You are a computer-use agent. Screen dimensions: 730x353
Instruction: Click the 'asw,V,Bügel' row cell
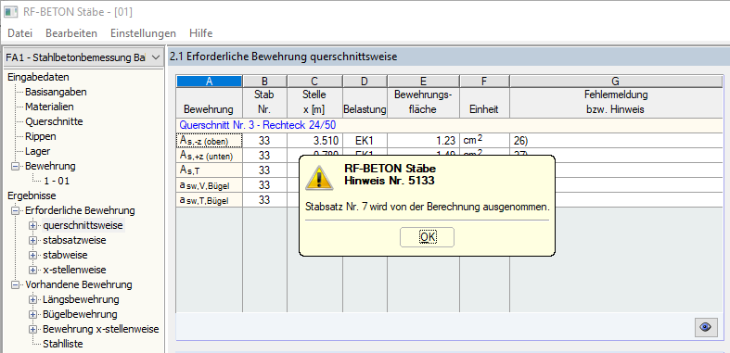[x=209, y=185]
